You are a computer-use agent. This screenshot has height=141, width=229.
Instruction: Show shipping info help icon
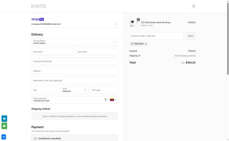139,56
